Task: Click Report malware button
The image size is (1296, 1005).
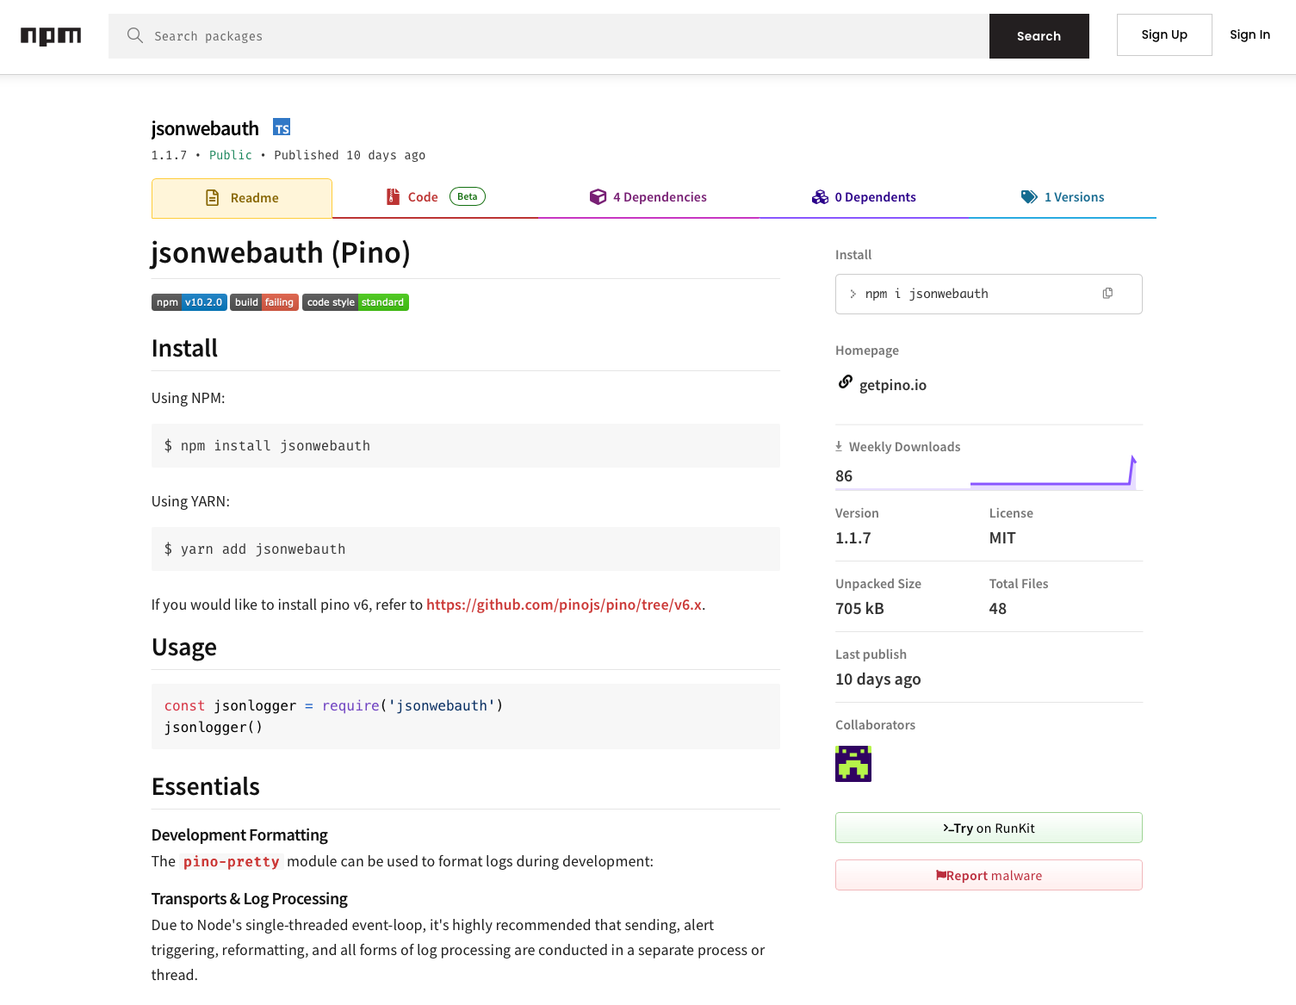Action: [989, 875]
